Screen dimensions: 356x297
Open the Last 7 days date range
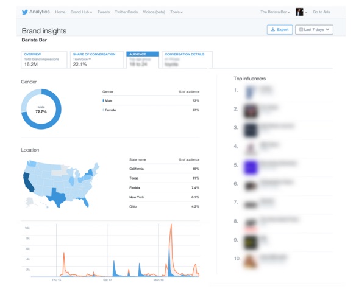click(314, 30)
